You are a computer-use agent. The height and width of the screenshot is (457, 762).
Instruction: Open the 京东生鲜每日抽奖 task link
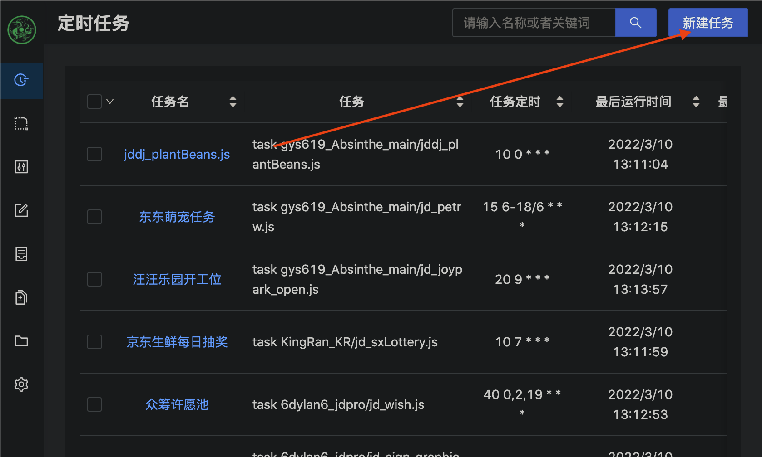[177, 342]
